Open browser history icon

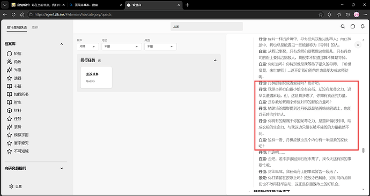[x=348, y=14]
